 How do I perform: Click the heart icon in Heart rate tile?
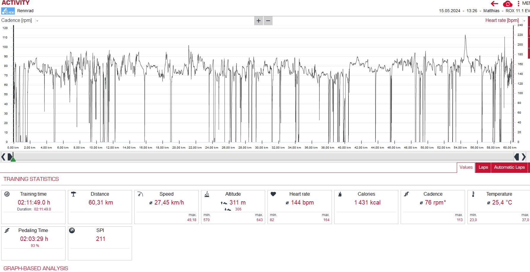[273, 194]
